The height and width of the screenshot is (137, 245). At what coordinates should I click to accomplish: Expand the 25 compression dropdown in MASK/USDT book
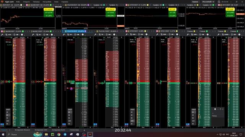click(x=39, y=35)
